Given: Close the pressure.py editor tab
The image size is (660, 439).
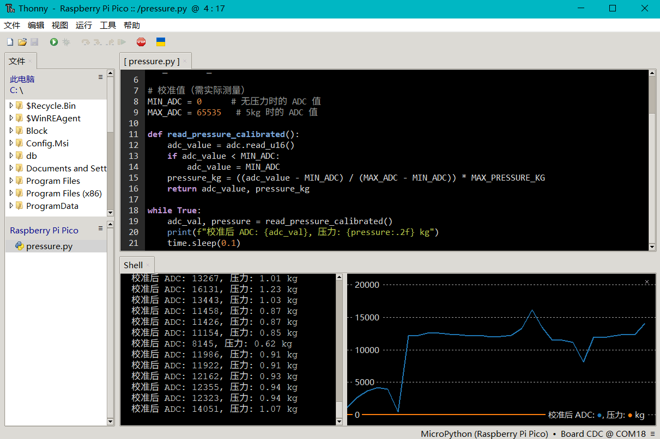Looking at the screenshot, I should coord(185,61).
